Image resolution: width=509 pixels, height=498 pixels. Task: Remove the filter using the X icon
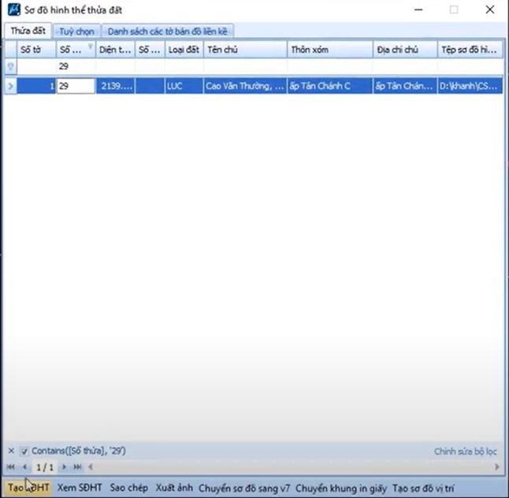point(11,452)
